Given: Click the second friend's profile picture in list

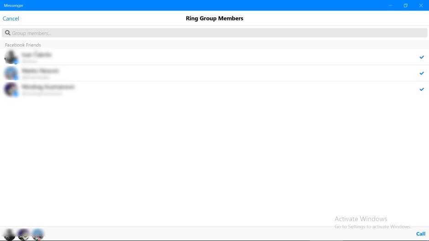Looking at the screenshot, I should click(11, 73).
